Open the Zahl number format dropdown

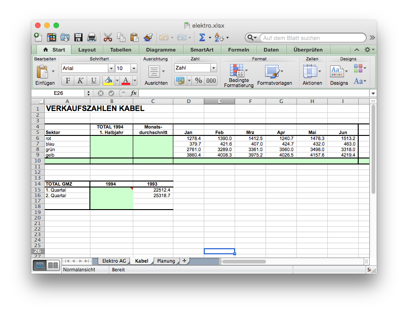click(213, 68)
